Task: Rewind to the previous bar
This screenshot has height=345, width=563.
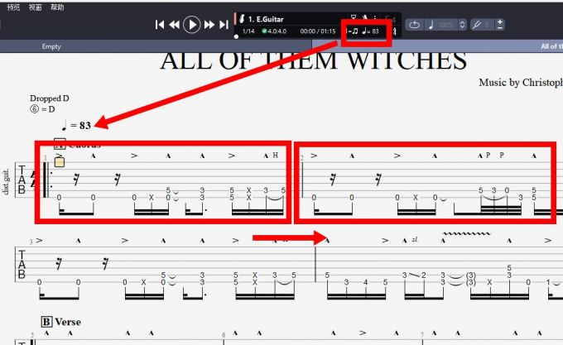Action: point(174,24)
